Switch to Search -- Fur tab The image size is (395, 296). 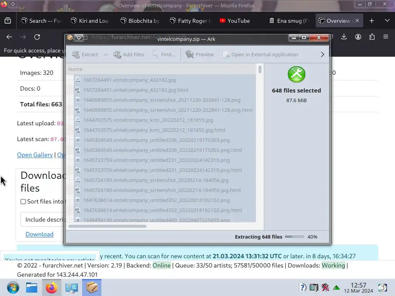point(41,21)
